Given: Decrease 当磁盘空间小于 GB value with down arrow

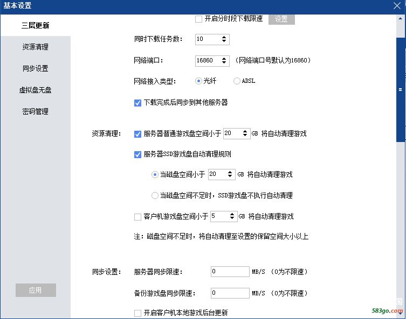Looking at the screenshot, I should (230, 176).
